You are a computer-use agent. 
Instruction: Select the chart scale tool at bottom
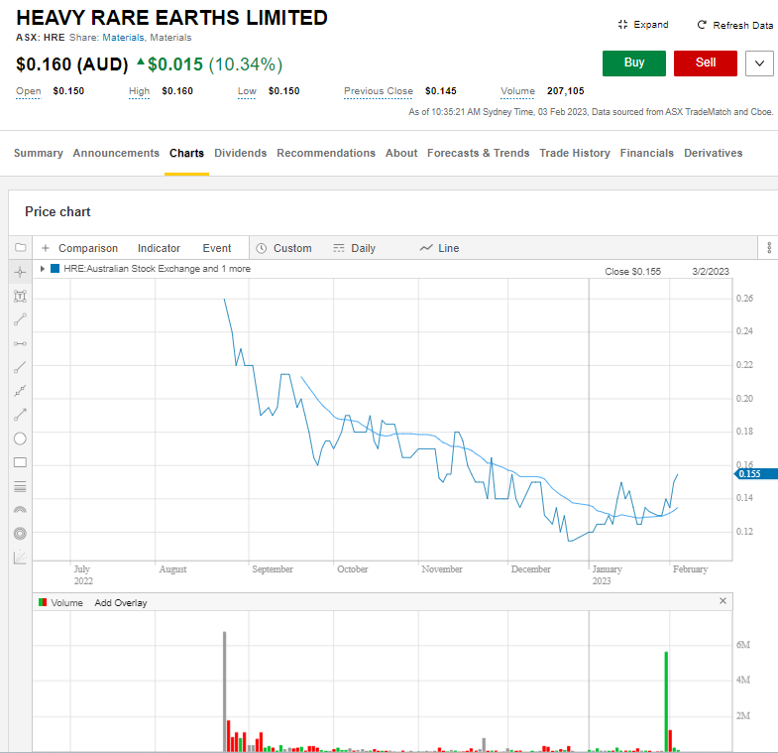click(20, 558)
